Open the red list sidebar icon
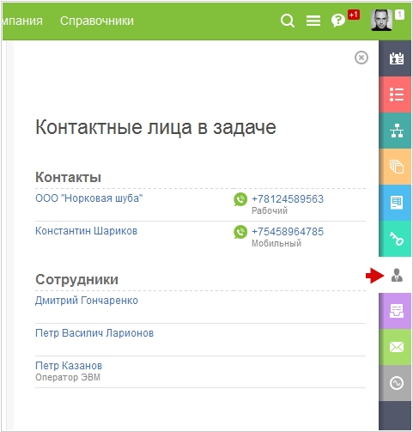413x432 pixels. [396, 94]
